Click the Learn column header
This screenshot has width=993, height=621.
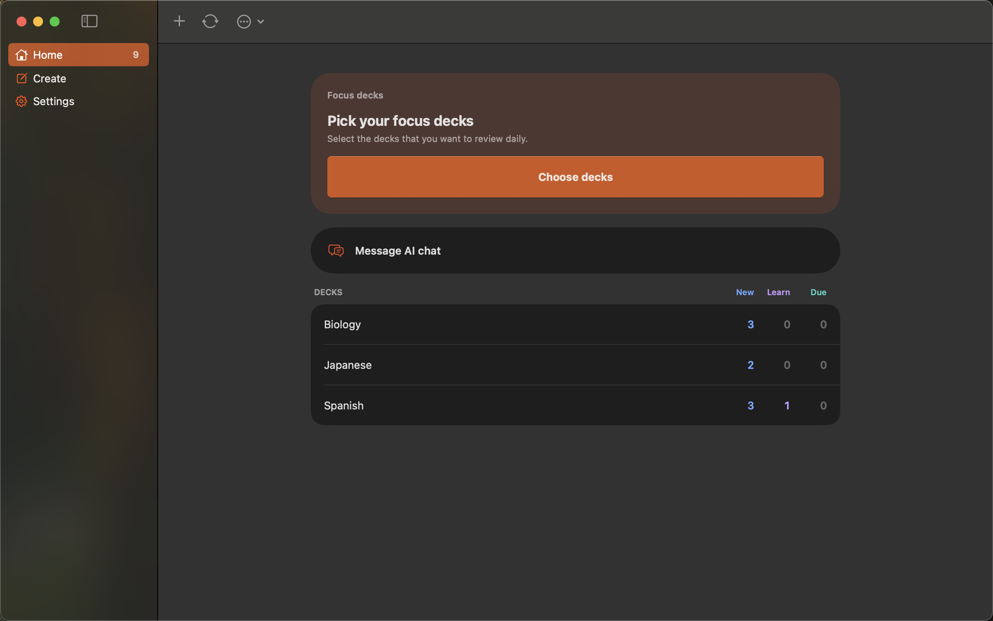[x=778, y=292]
